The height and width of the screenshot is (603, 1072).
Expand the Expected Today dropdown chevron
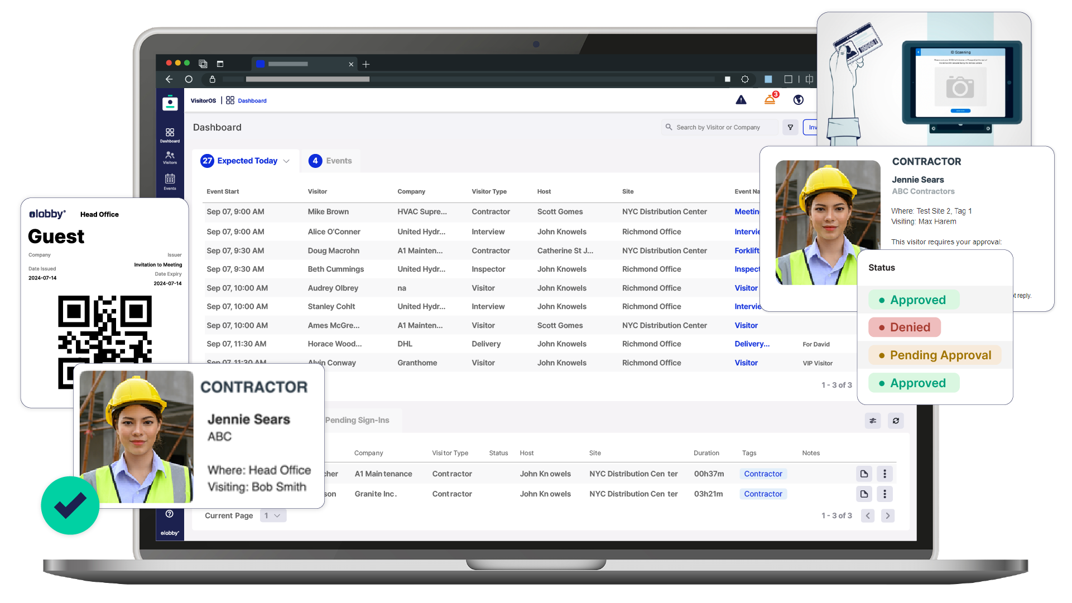point(286,161)
